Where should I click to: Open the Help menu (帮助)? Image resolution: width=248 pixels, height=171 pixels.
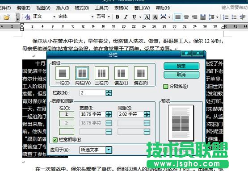coord(163,8)
